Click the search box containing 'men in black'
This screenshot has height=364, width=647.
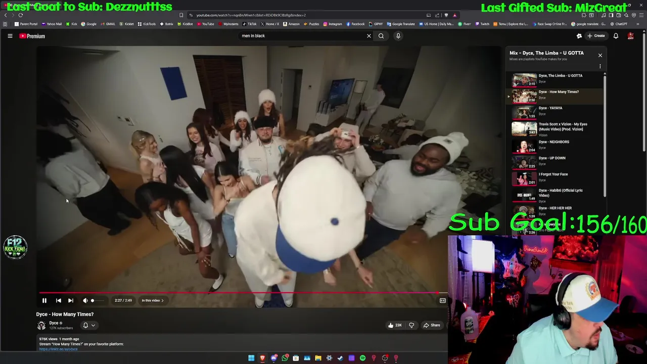(x=302, y=36)
